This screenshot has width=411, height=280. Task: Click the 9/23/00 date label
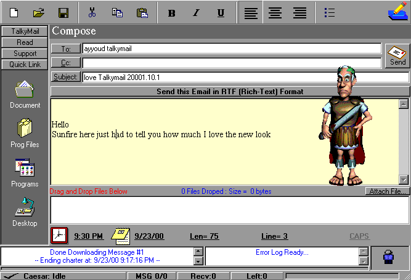(149, 236)
